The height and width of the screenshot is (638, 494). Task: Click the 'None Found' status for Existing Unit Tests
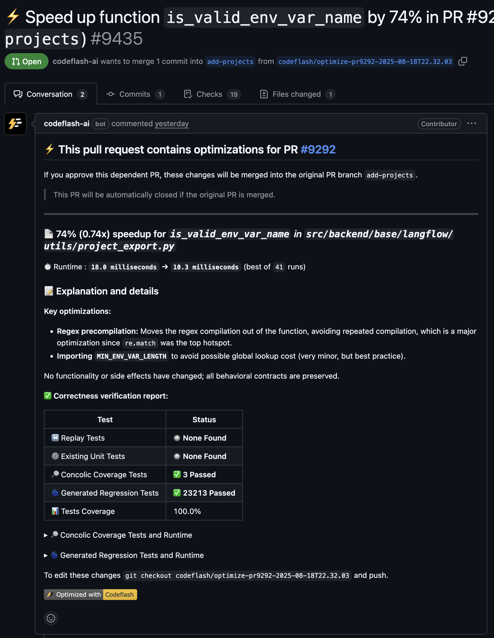coord(204,456)
